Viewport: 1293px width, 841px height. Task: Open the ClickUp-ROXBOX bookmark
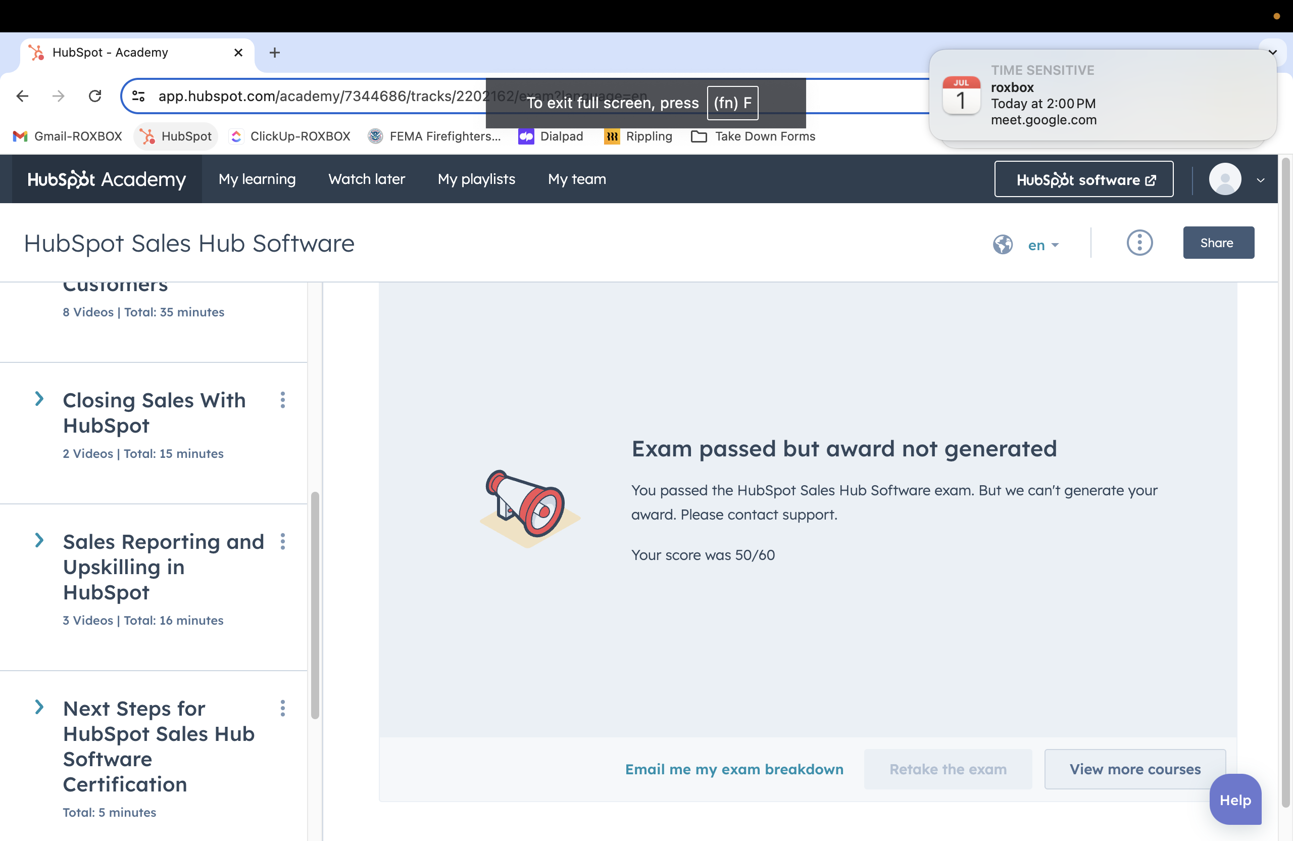tap(290, 136)
